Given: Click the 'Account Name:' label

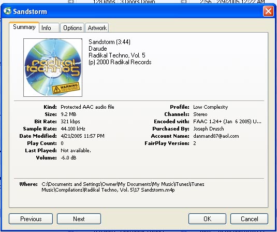Looking at the screenshot, I should click(170, 136).
